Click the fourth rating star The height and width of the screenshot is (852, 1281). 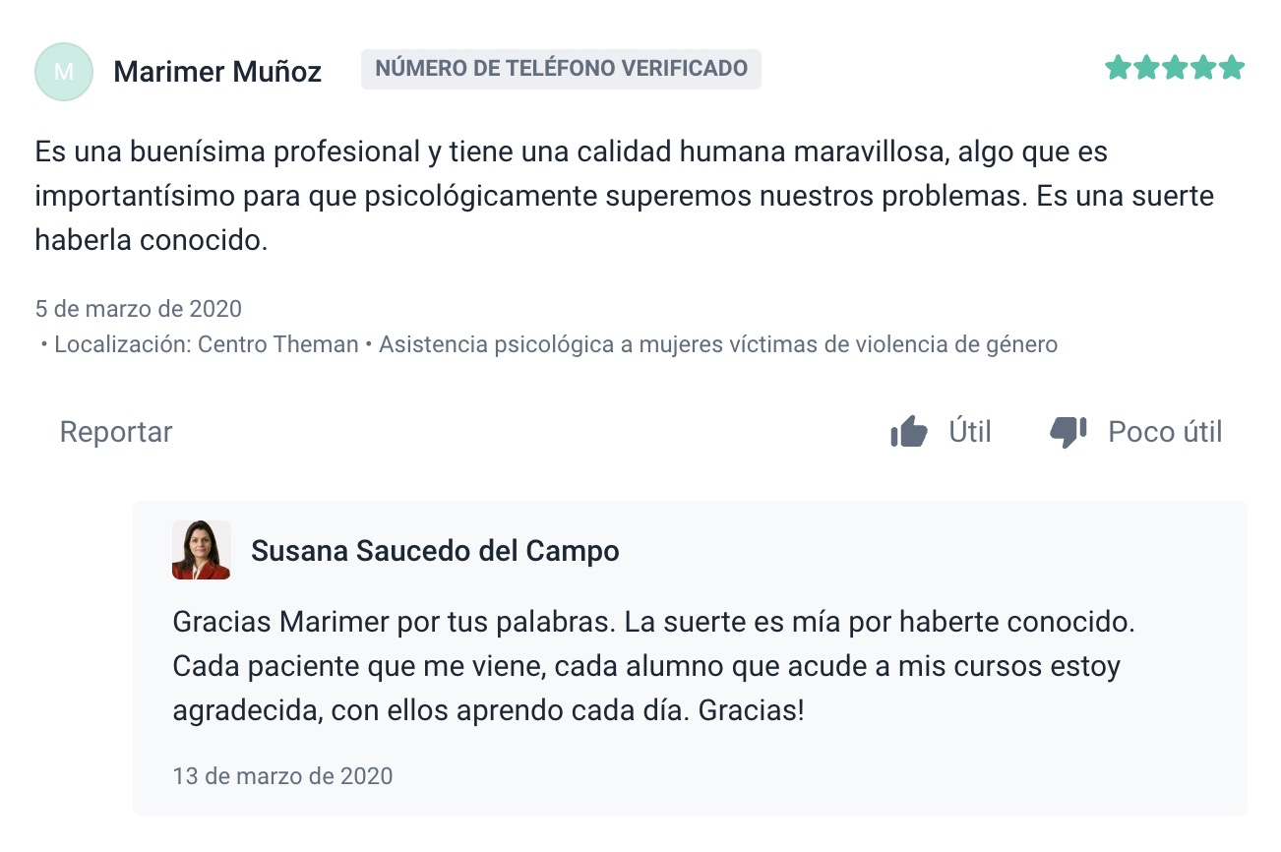pos(1203,68)
